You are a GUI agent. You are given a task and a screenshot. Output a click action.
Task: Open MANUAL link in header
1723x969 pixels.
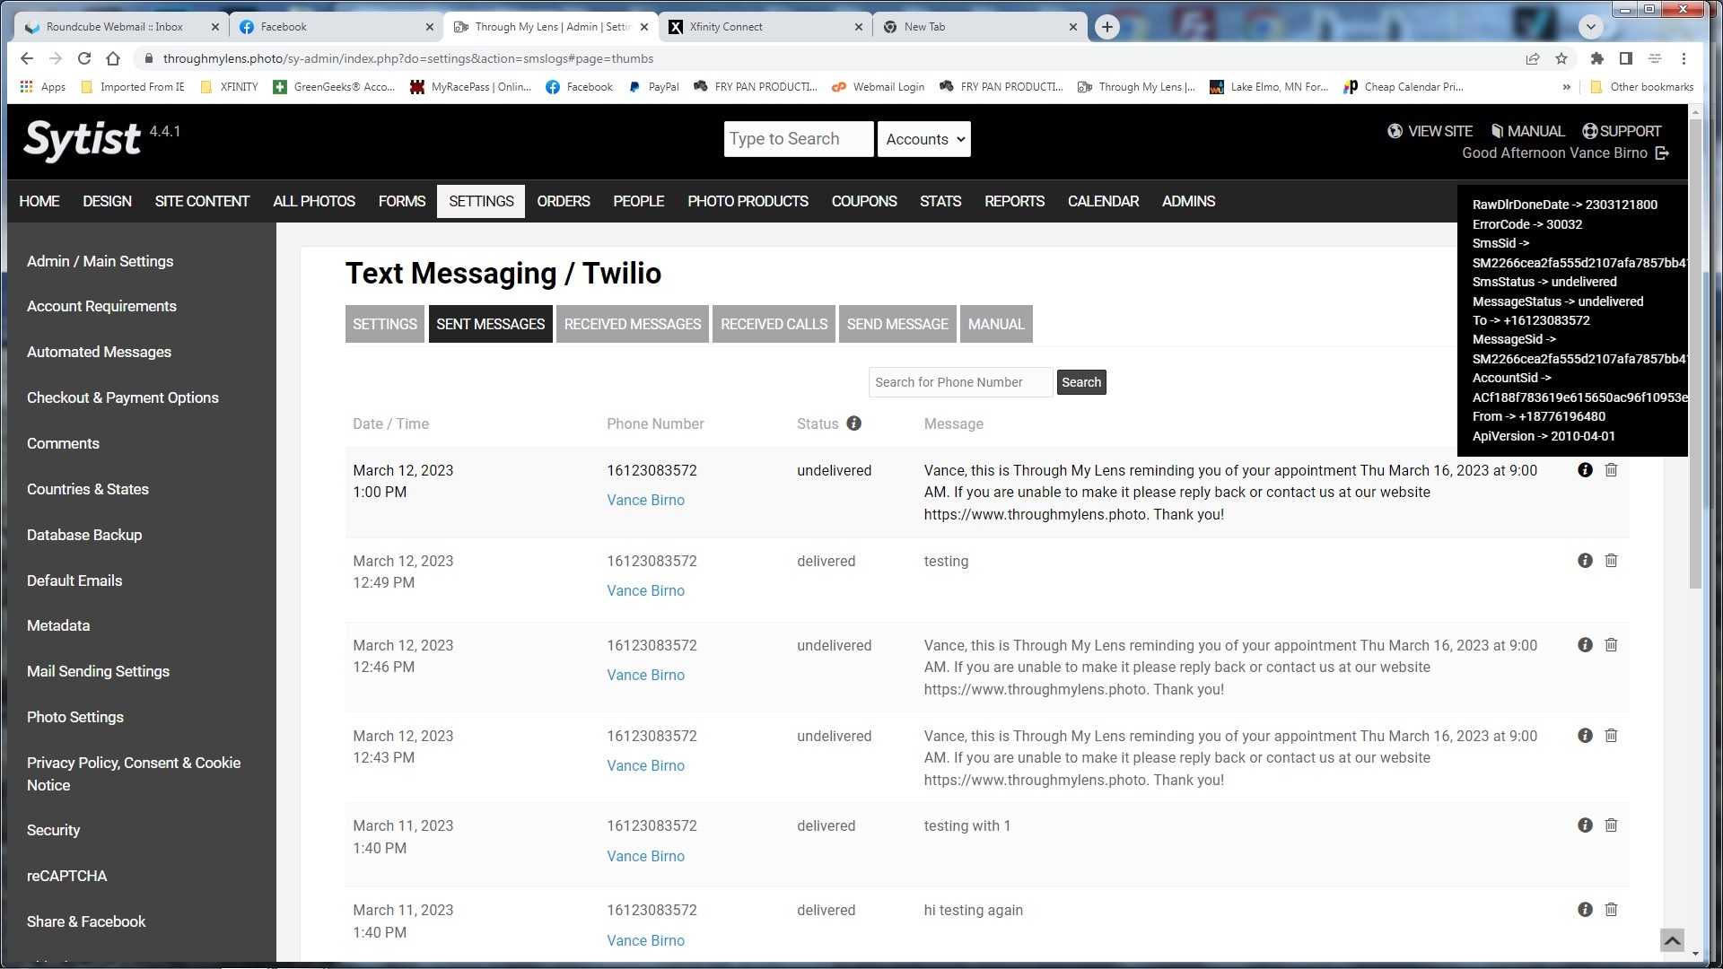click(x=1527, y=131)
